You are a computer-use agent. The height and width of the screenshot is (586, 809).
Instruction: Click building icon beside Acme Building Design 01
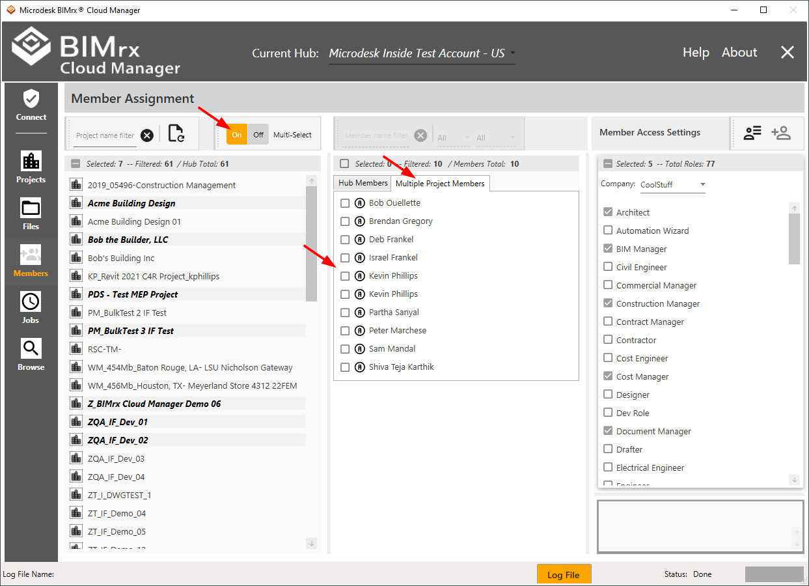(x=75, y=221)
